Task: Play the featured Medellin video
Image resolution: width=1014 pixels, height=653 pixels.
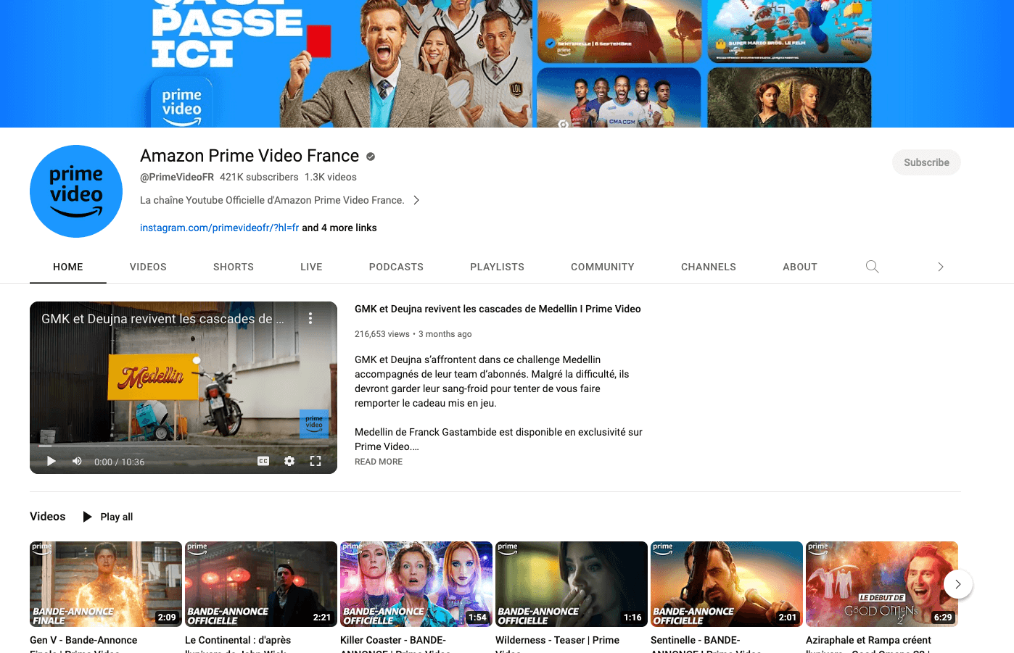Action: [x=51, y=461]
